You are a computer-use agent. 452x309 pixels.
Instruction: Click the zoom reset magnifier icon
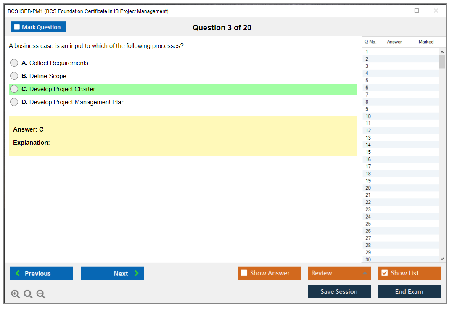(28, 294)
